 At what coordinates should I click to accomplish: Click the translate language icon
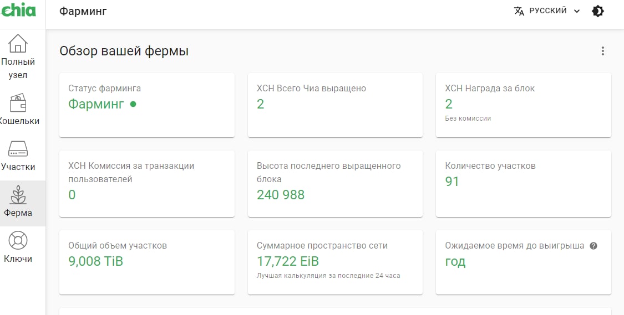519,11
